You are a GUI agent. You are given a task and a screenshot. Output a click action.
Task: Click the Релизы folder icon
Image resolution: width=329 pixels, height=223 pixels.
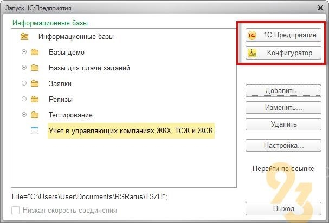35,99
